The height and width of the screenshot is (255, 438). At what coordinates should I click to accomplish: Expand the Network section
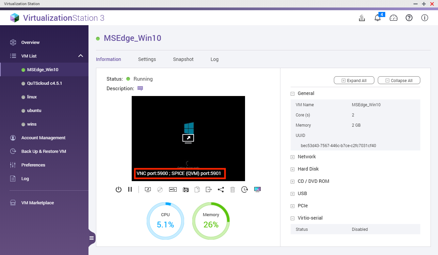pos(292,157)
